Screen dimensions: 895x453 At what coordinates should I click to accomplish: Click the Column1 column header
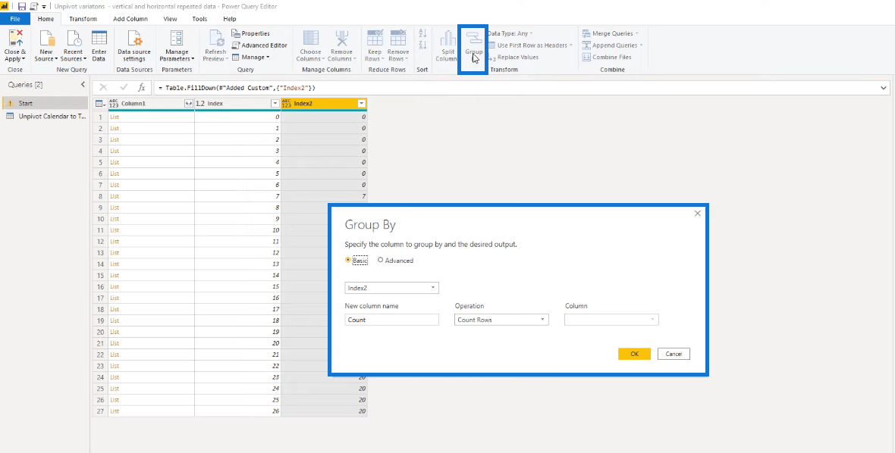pyautogui.click(x=151, y=104)
